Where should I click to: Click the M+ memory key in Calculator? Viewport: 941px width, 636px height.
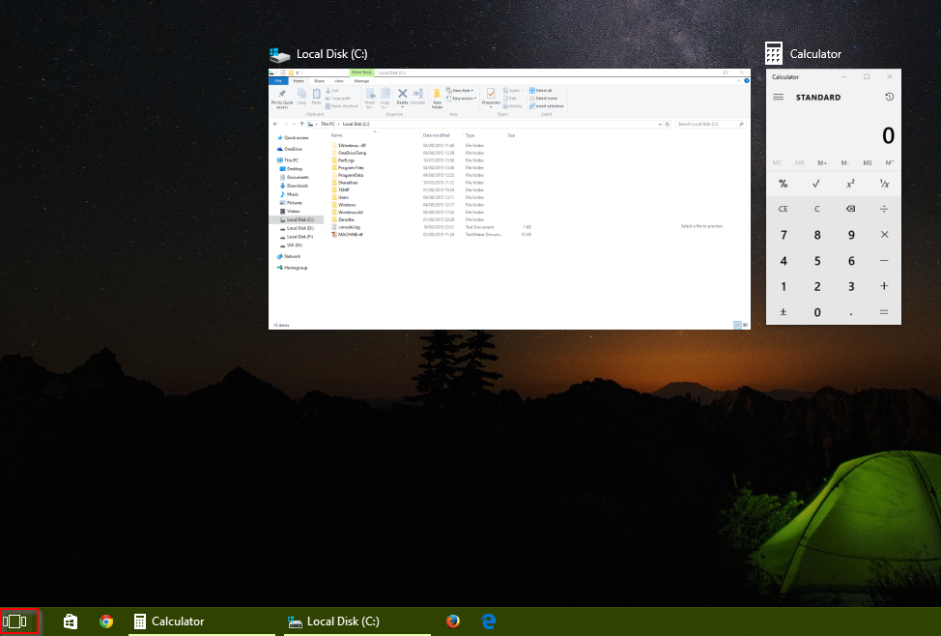pos(822,162)
